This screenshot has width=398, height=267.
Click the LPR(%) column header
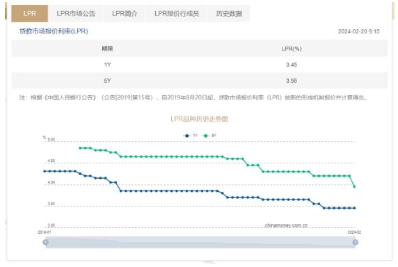292,49
